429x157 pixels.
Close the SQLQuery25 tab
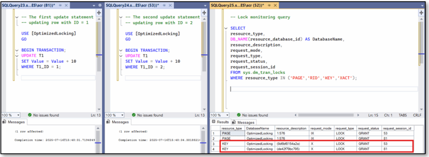(275, 5)
